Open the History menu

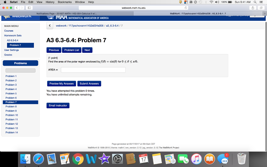point(50,2)
